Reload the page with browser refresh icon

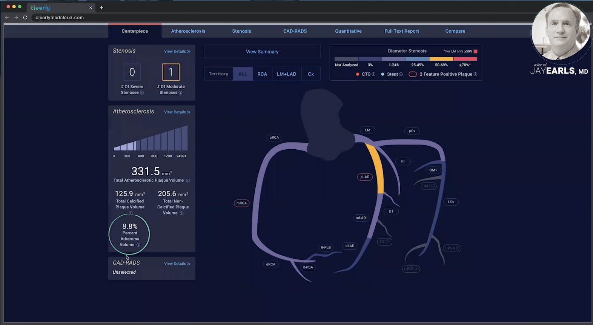(x=25, y=17)
